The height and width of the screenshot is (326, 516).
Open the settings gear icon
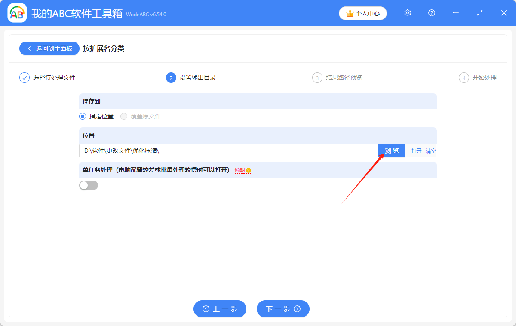point(407,13)
